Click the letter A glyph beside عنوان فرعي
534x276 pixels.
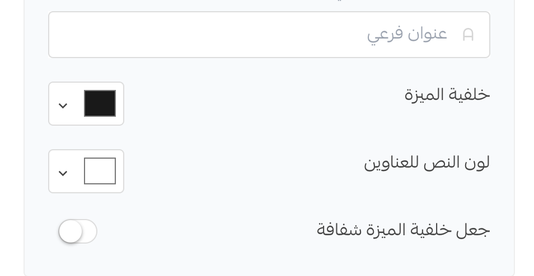468,35
